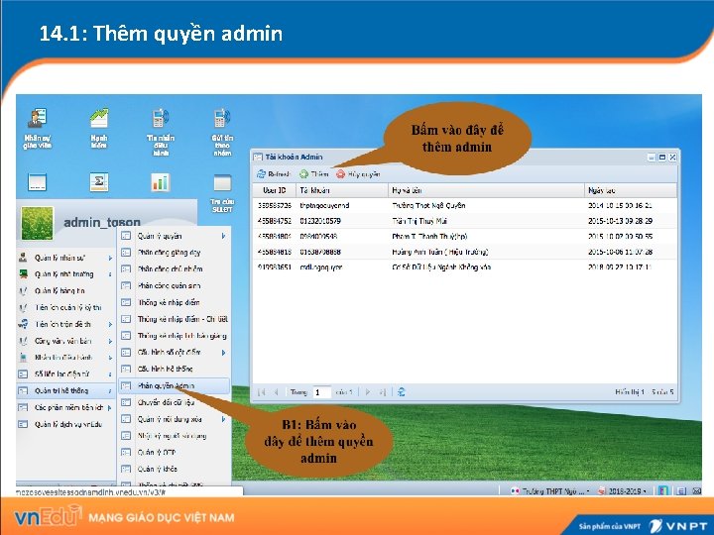Viewport: 714px width, 535px height.
Task: Click Hủy quyền in the toolbar
Action: click(x=358, y=173)
